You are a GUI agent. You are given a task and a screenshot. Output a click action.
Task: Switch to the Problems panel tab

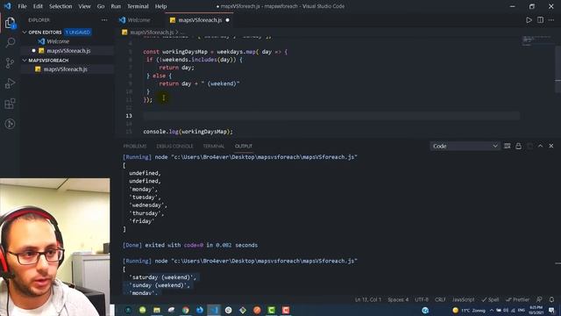tap(135, 147)
